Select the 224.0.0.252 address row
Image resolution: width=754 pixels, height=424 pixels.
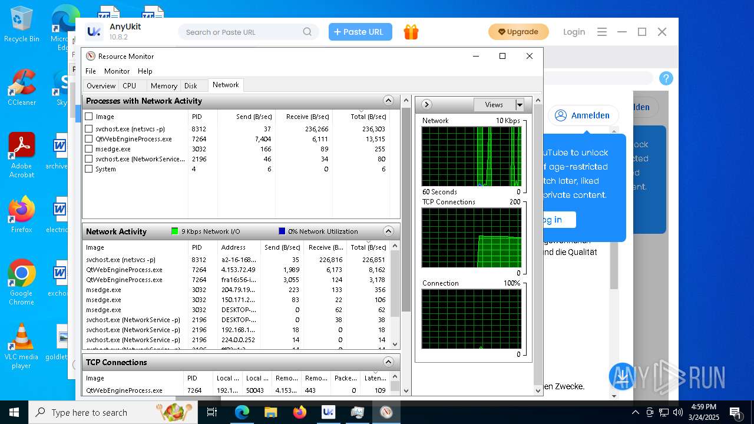237,340
